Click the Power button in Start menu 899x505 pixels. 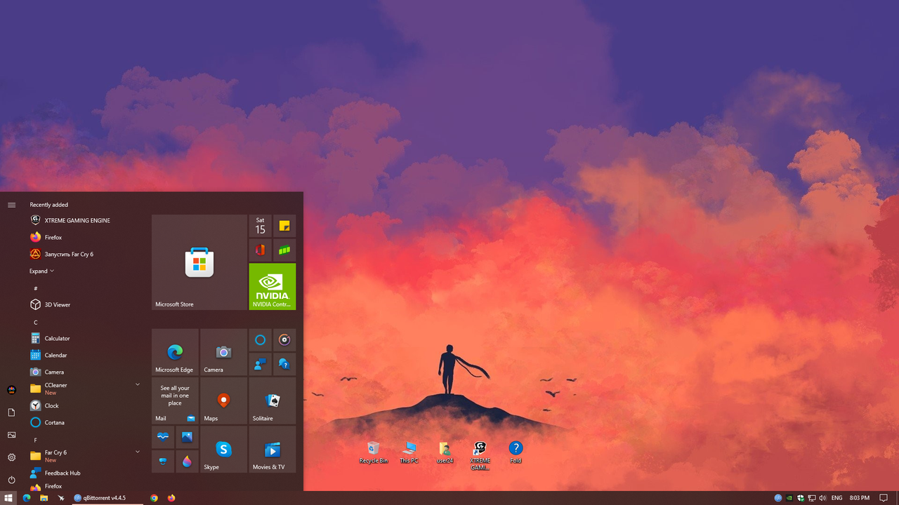[x=11, y=480]
